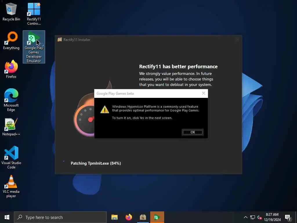Click 'Rectify11 has better performance' heading

[x=178, y=66]
